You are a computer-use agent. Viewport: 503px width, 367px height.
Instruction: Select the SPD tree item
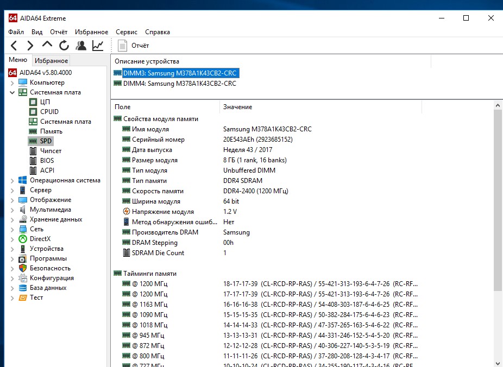point(41,141)
